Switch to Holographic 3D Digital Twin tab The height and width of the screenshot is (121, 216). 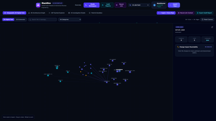pos(14,13)
